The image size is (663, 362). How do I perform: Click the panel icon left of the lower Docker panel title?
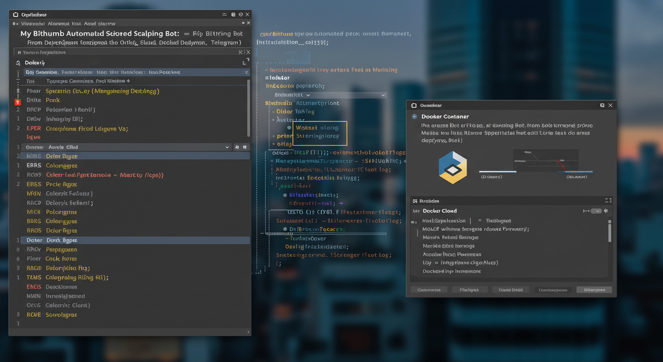click(415, 201)
